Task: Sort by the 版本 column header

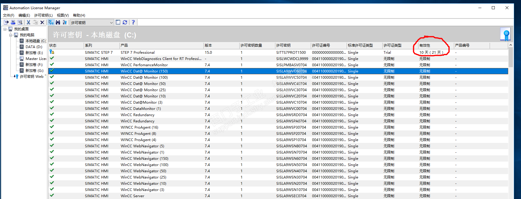Action: click(221, 45)
